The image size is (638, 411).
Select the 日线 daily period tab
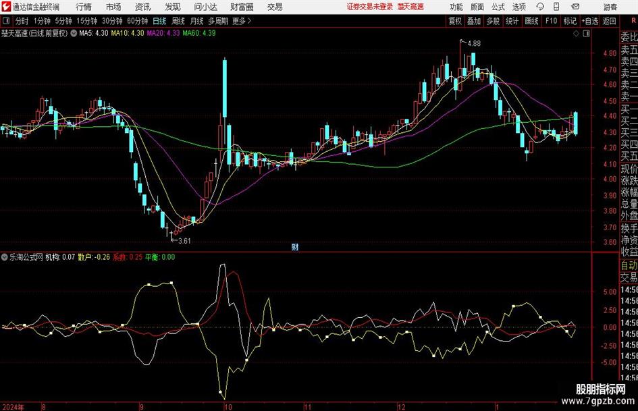[159, 21]
